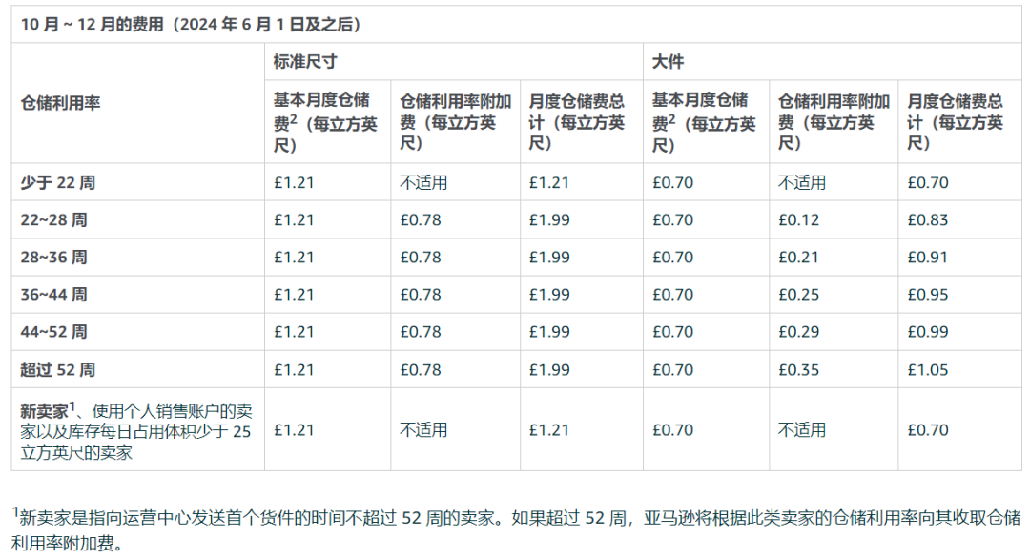1030x560 pixels.
Task: Click the £0.83 monthly total cell
Action: pos(927,219)
